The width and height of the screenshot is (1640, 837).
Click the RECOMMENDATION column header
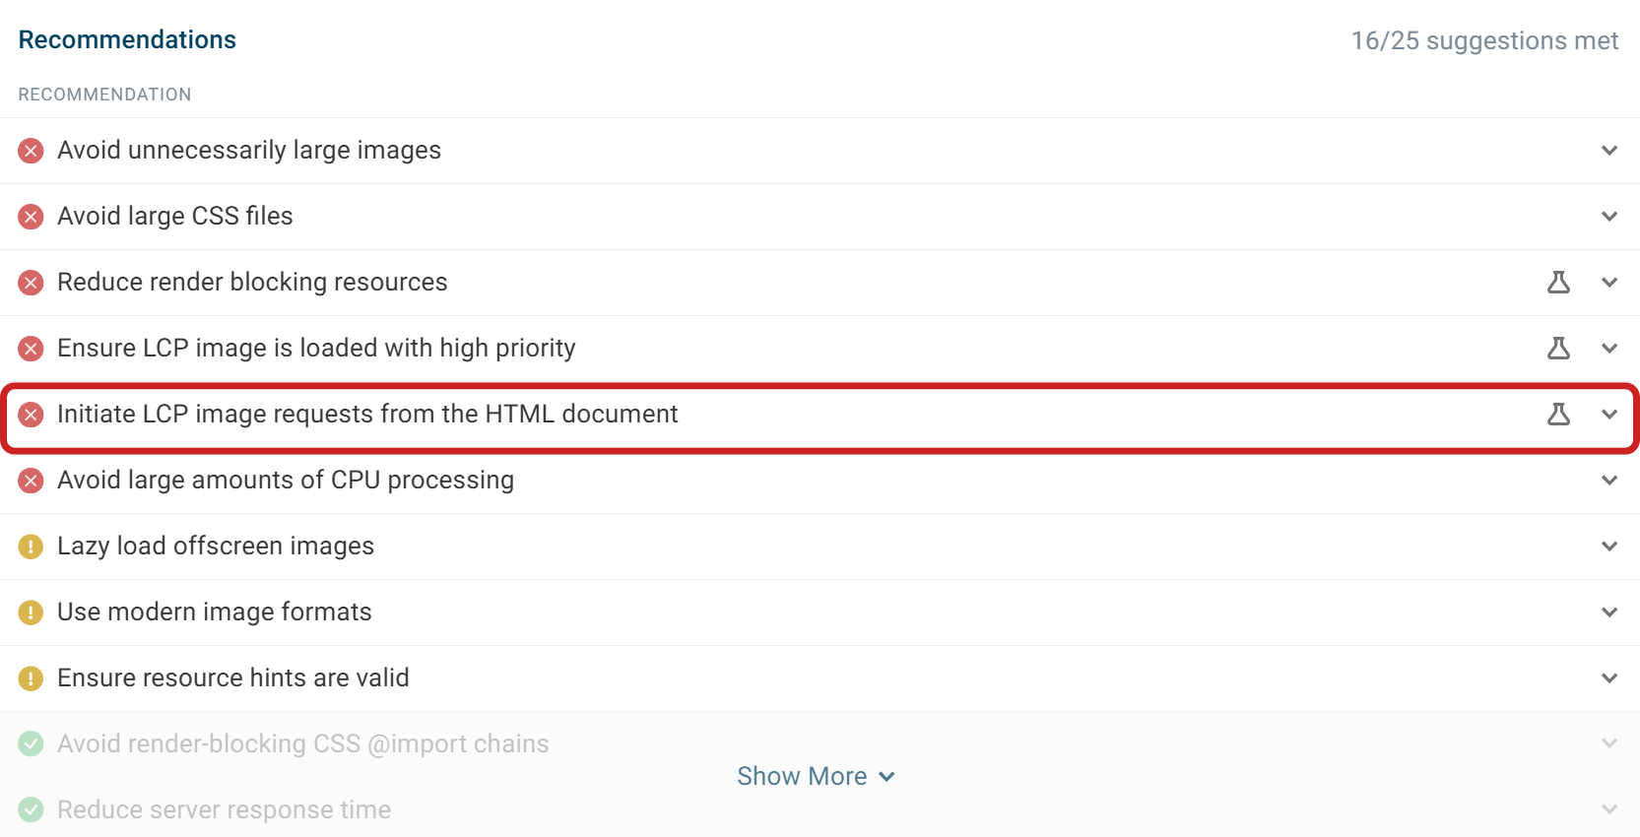[x=104, y=95]
